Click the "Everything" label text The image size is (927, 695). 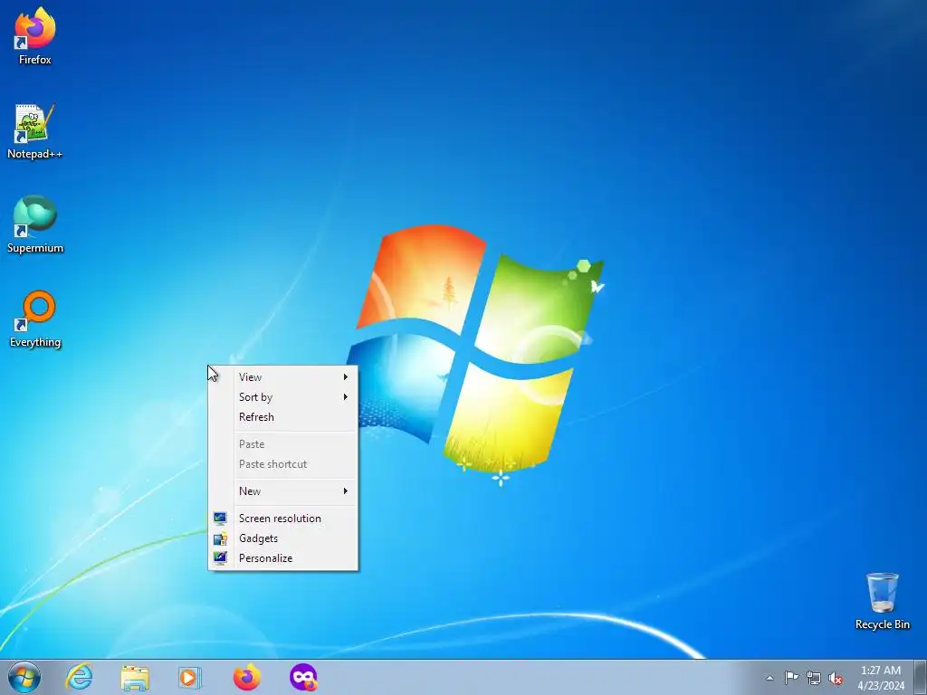35,342
